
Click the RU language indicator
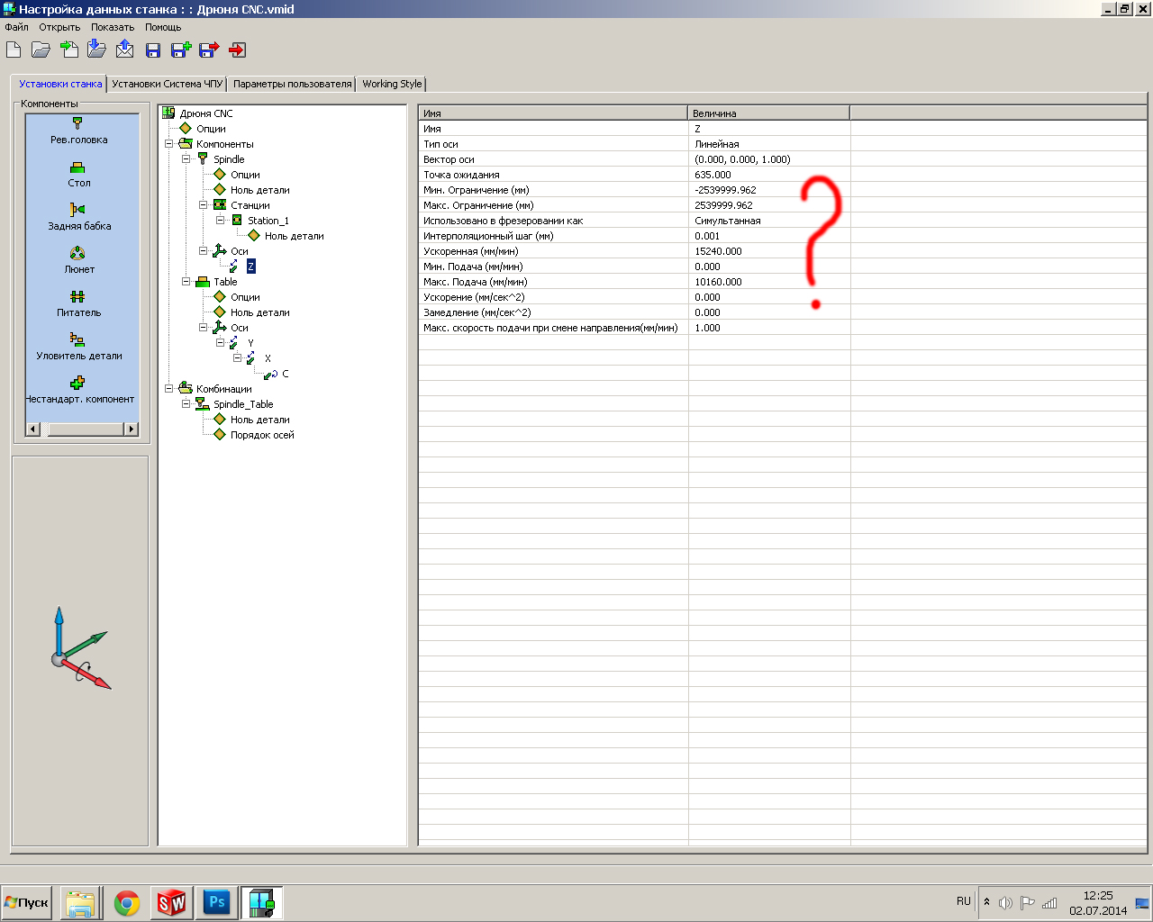tap(964, 901)
